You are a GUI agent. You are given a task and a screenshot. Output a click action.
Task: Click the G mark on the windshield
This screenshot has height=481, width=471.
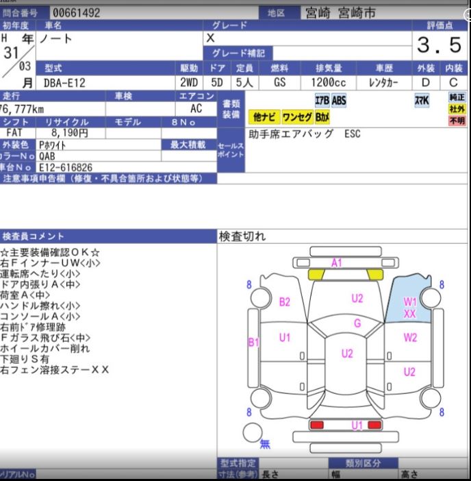pos(357,323)
